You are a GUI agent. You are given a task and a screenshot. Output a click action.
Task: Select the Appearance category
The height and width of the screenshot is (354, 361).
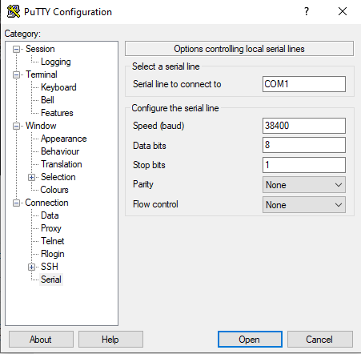tap(63, 139)
